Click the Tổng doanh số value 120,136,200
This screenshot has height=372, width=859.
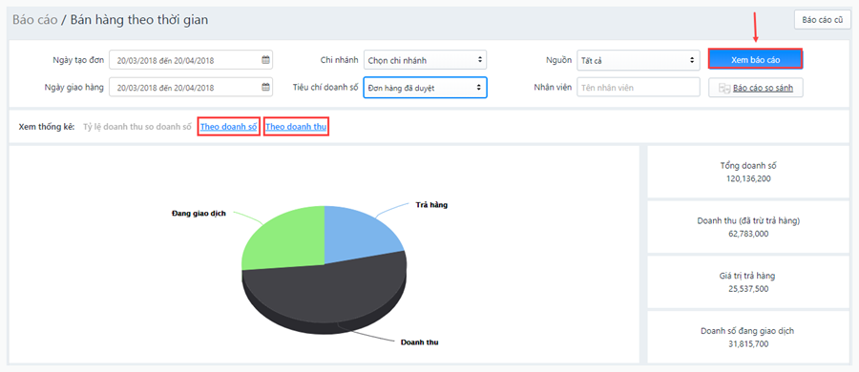[748, 178]
